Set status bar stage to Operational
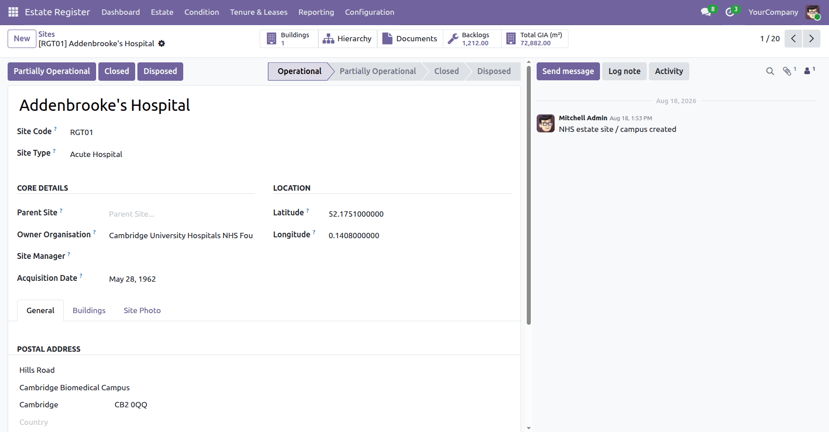The width and height of the screenshot is (829, 432). click(299, 71)
